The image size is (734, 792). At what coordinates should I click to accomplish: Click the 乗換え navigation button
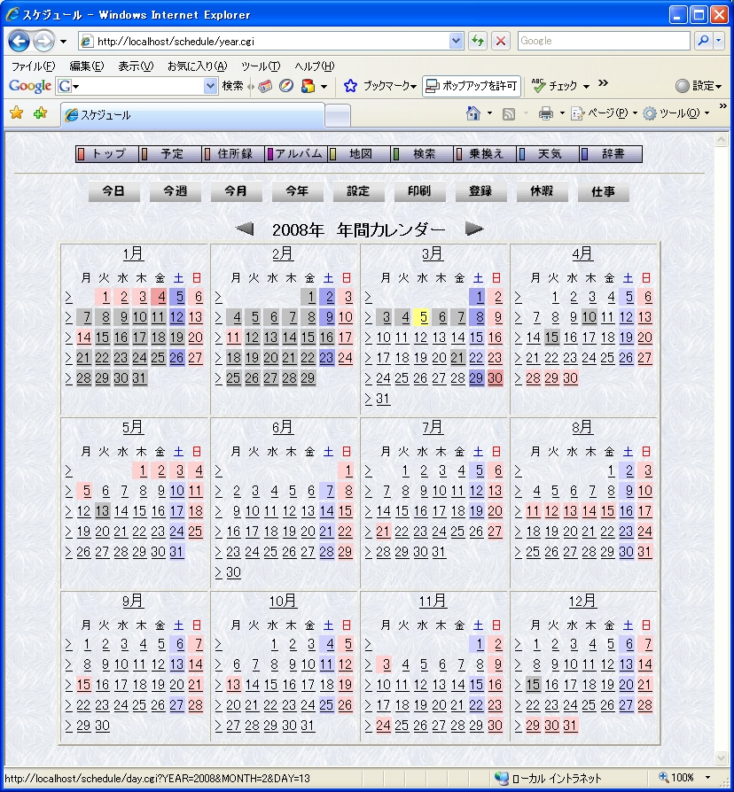(x=485, y=154)
